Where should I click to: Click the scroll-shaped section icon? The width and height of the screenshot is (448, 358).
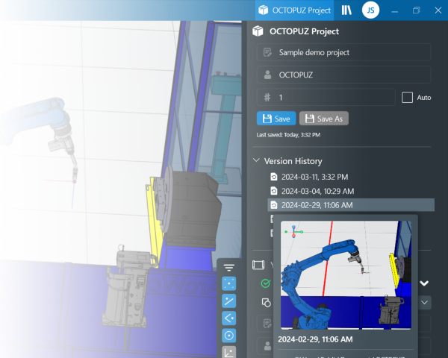(258, 265)
